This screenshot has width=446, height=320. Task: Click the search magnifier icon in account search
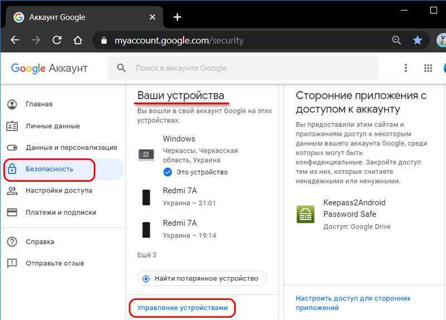(x=121, y=68)
